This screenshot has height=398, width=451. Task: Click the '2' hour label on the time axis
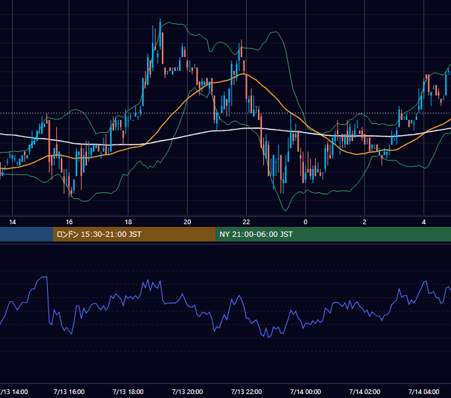tap(364, 222)
